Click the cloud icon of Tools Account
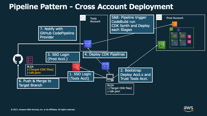This screenshot has height=116, width=207. click(x=83, y=18)
